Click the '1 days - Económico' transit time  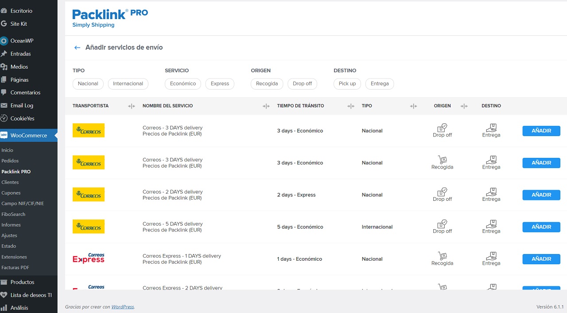point(299,259)
